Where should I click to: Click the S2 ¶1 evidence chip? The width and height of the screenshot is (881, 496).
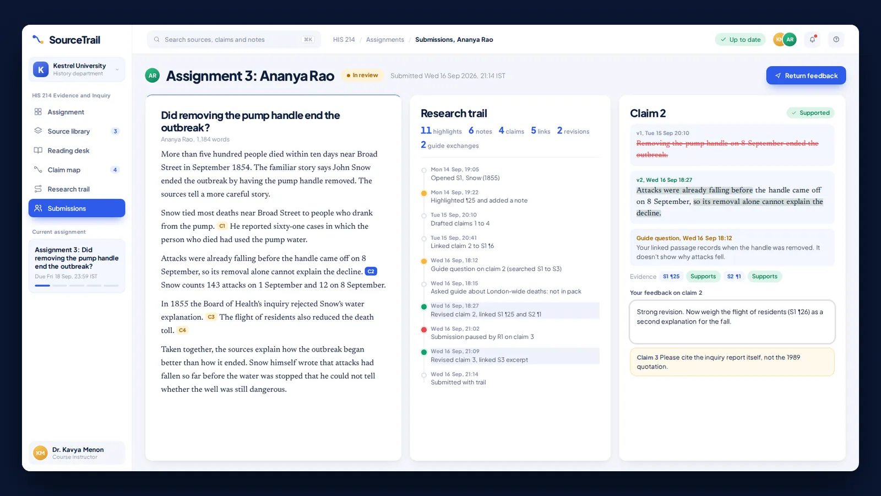point(734,277)
